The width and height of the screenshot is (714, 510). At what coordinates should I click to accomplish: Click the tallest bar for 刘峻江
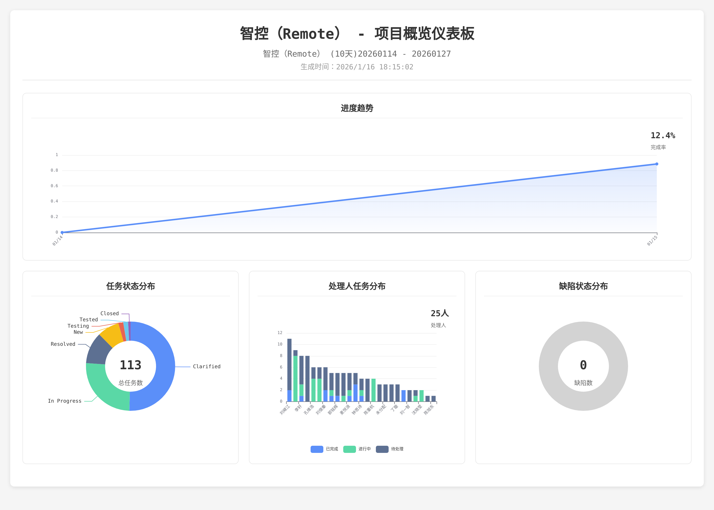click(289, 364)
